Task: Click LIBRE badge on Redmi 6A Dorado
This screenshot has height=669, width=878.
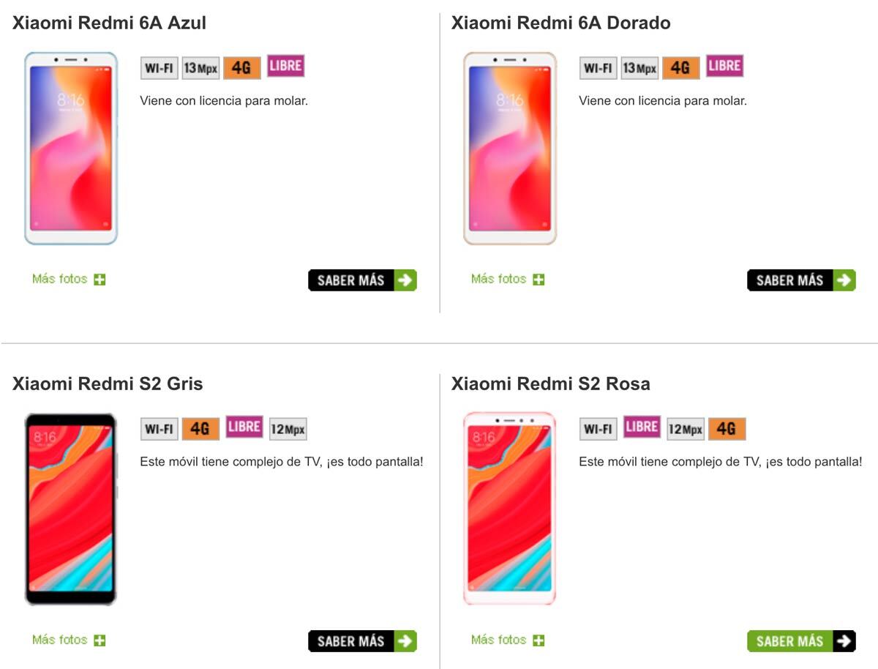Action: click(x=724, y=66)
